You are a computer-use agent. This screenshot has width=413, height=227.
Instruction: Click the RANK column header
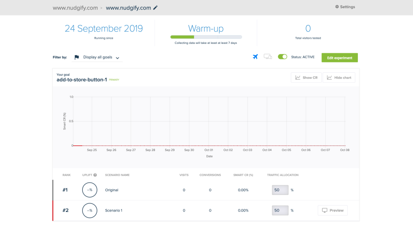(66, 175)
